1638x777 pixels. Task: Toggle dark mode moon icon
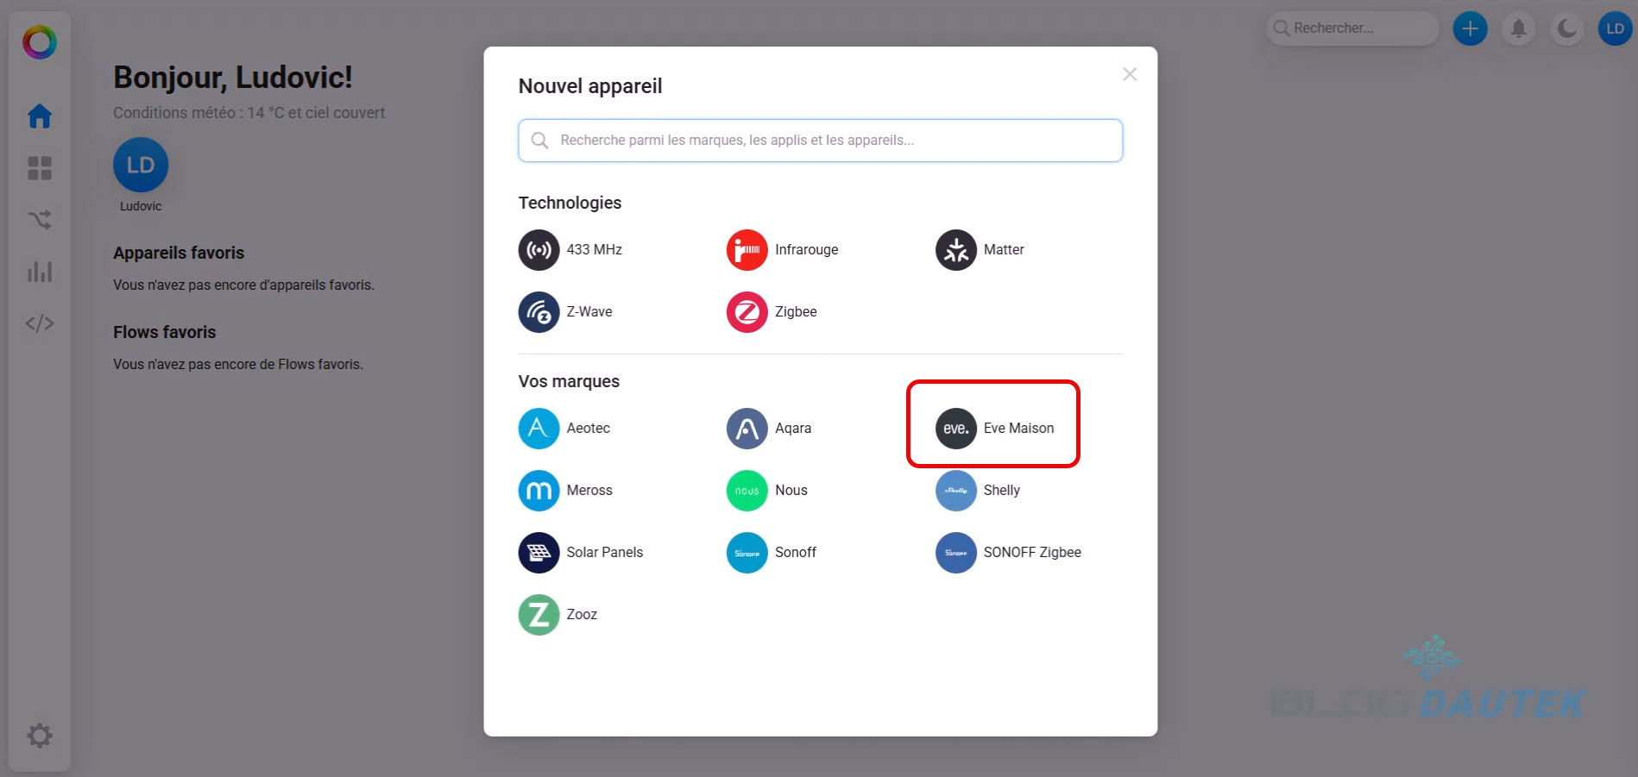pyautogui.click(x=1567, y=28)
